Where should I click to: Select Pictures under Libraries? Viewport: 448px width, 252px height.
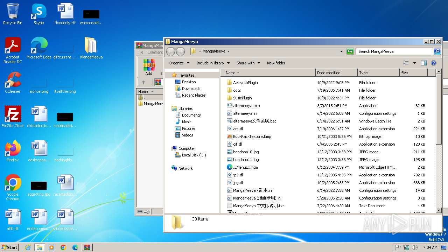point(189,128)
